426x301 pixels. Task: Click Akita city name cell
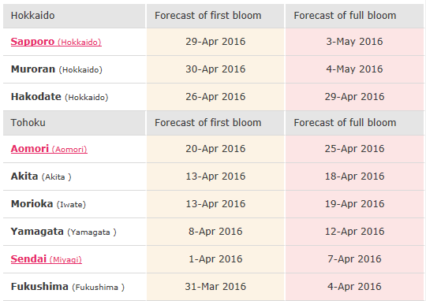tap(75, 177)
